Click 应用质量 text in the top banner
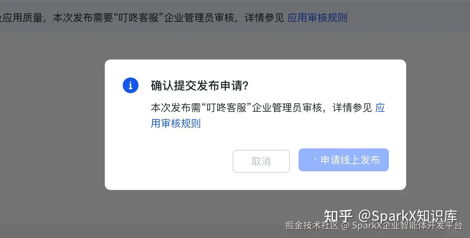The width and height of the screenshot is (470, 238). pos(23,18)
